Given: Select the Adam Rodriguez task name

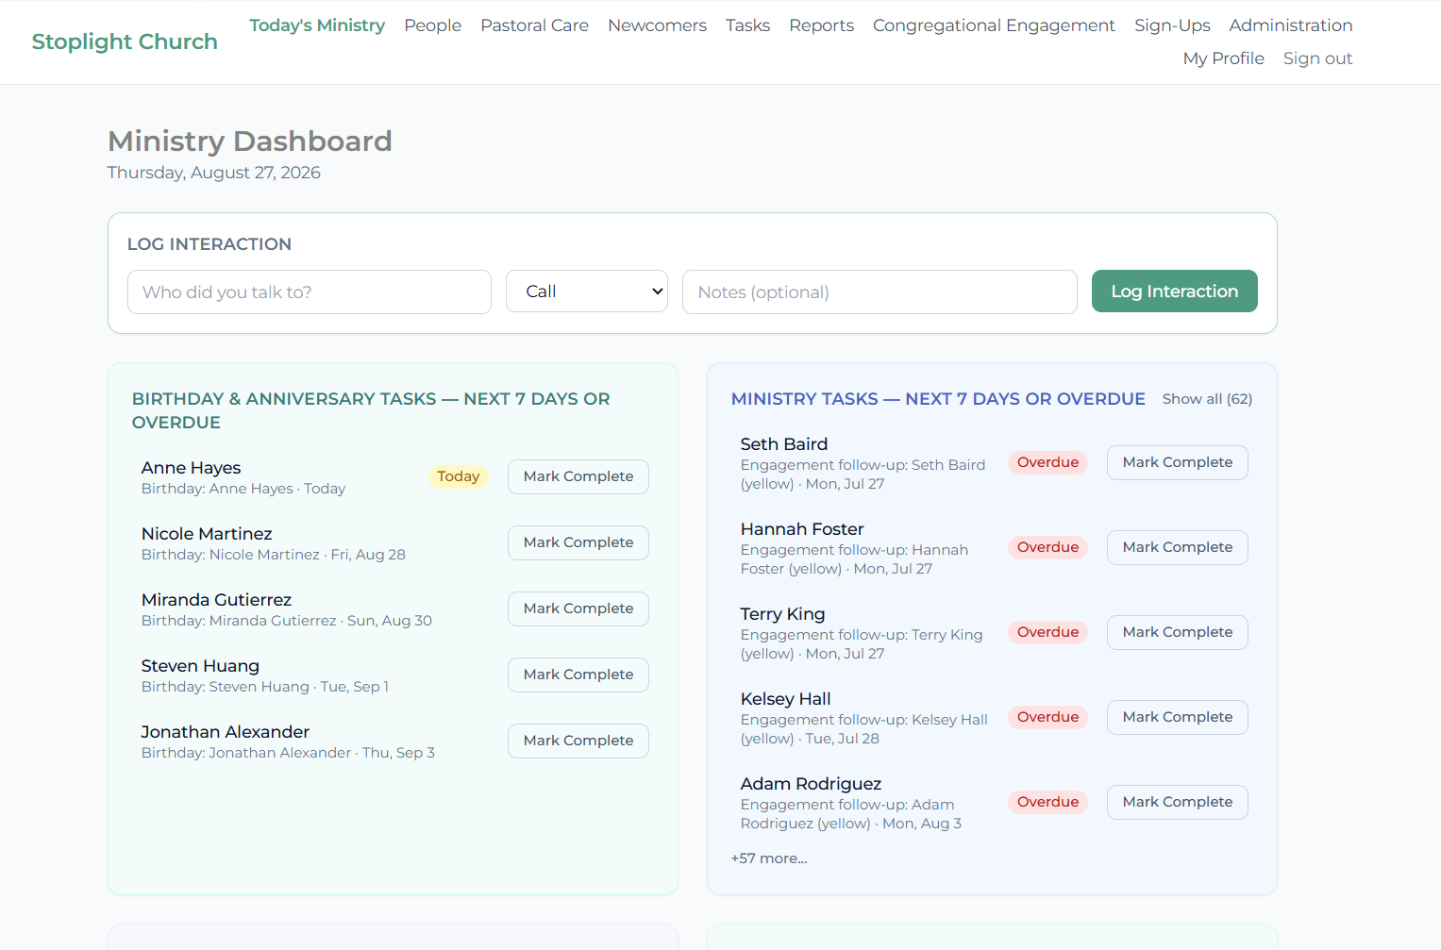Looking at the screenshot, I should pos(811,784).
